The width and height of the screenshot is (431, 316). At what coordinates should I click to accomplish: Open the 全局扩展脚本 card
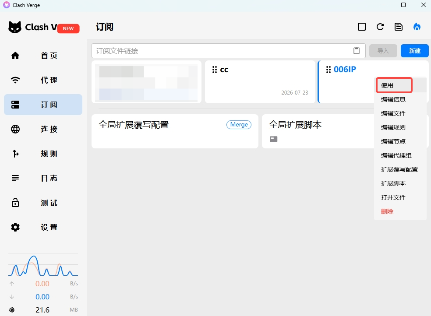tap(318, 131)
